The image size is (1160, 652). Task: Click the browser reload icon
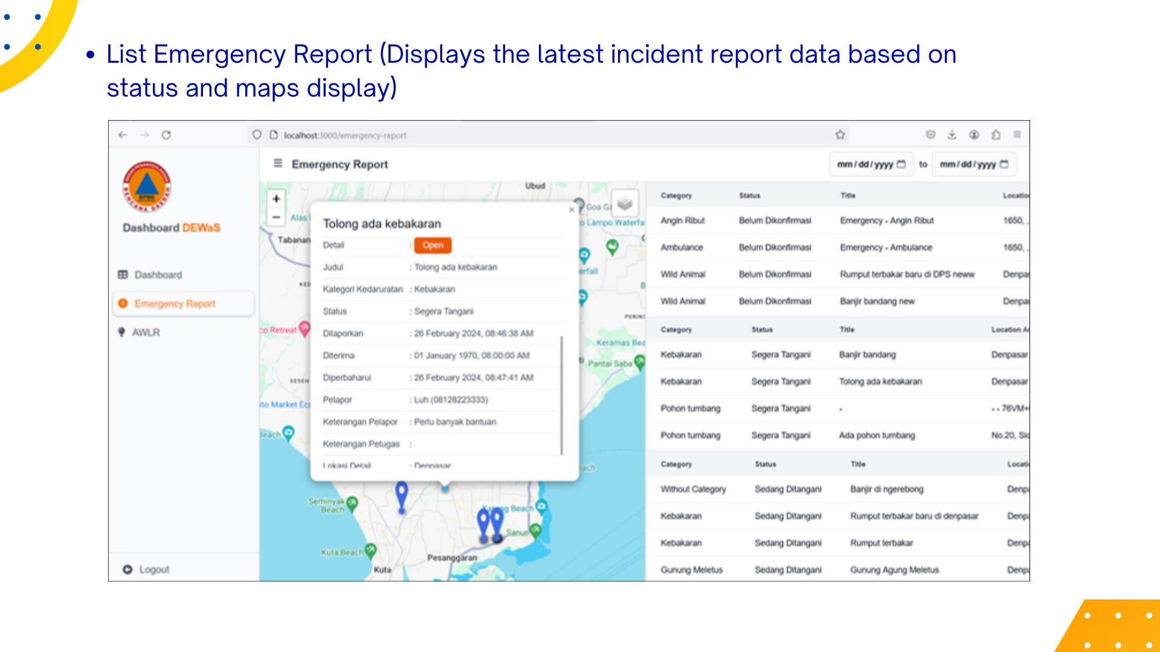(166, 135)
